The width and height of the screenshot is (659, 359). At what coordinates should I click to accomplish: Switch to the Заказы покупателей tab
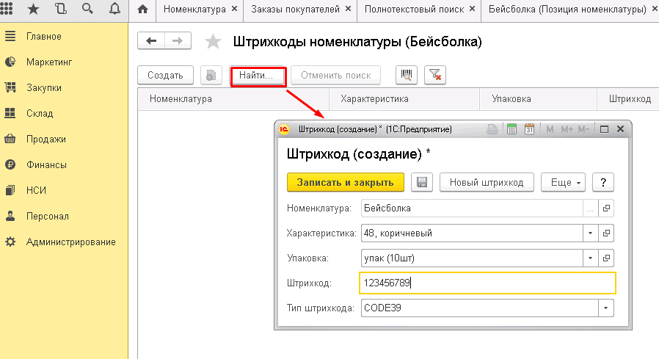(295, 10)
